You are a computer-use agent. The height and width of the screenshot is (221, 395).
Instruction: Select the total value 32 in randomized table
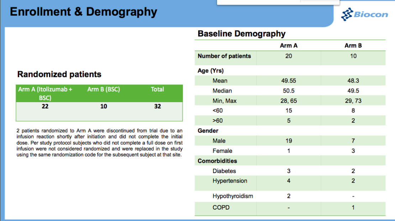[x=157, y=106]
